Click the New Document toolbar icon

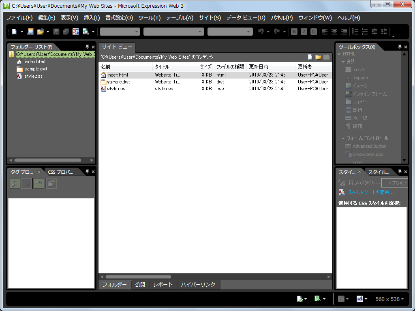click(14, 32)
